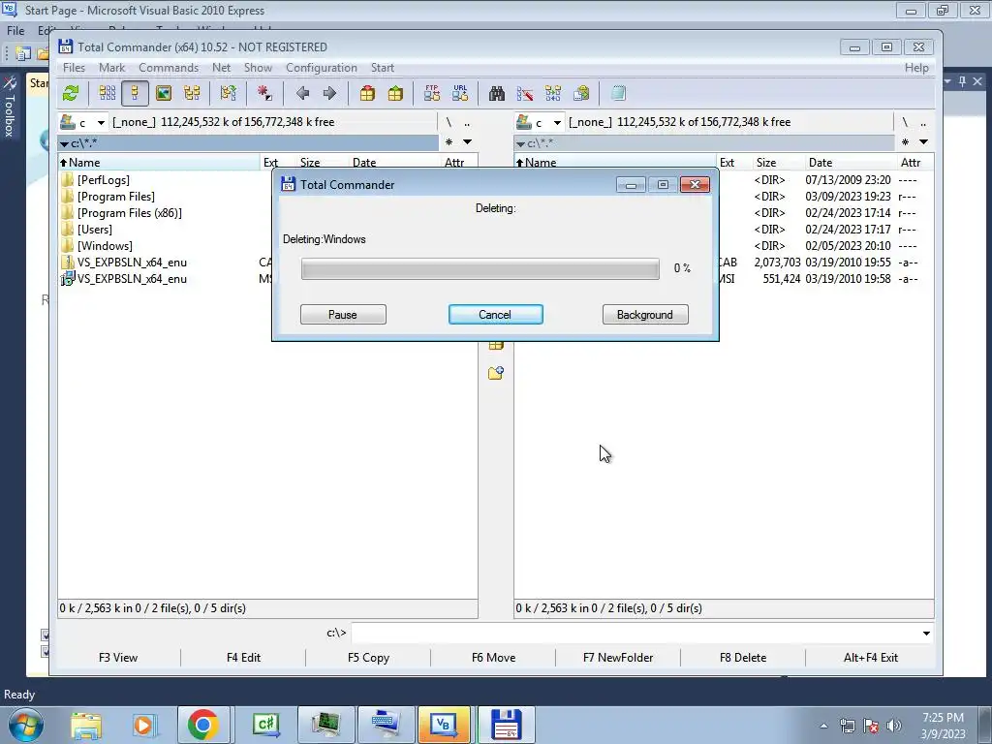
Task: Click the copy names to clipboard icon
Action: point(581,94)
